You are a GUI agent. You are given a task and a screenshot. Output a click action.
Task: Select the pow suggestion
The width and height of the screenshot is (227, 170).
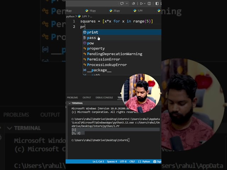coord(122,43)
